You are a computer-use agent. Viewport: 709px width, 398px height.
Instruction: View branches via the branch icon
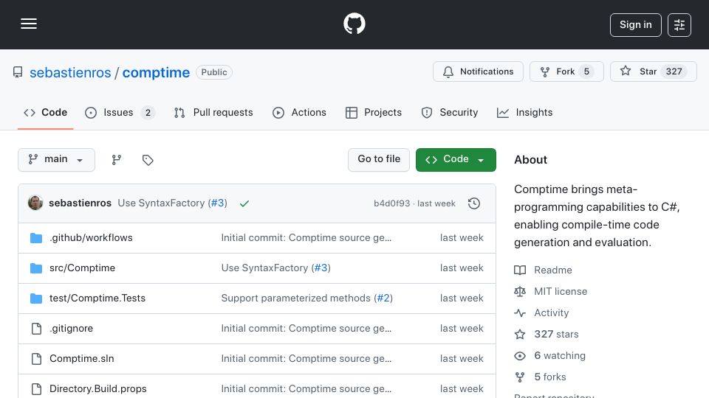[117, 160]
